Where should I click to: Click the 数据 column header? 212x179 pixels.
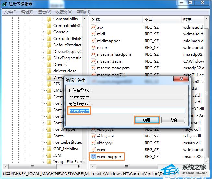pos(193,20)
